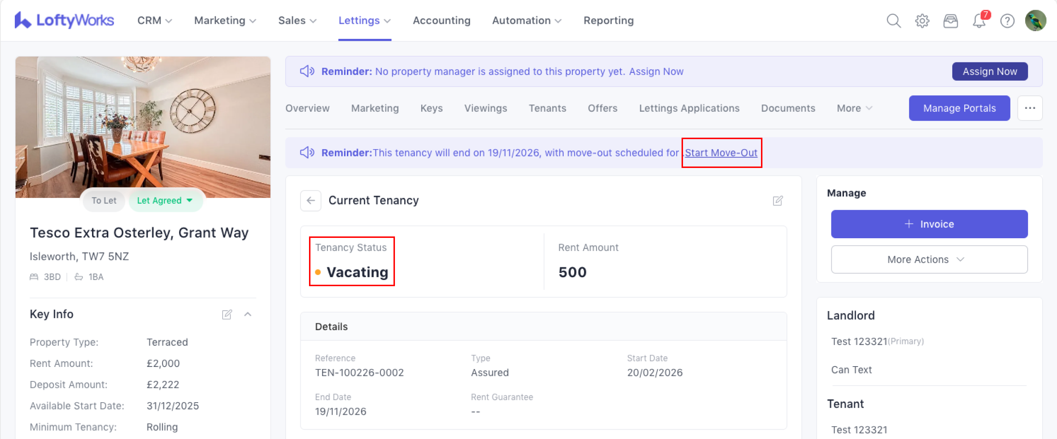This screenshot has width=1057, height=439.
Task: Click the Start Move-Out link
Action: click(721, 153)
